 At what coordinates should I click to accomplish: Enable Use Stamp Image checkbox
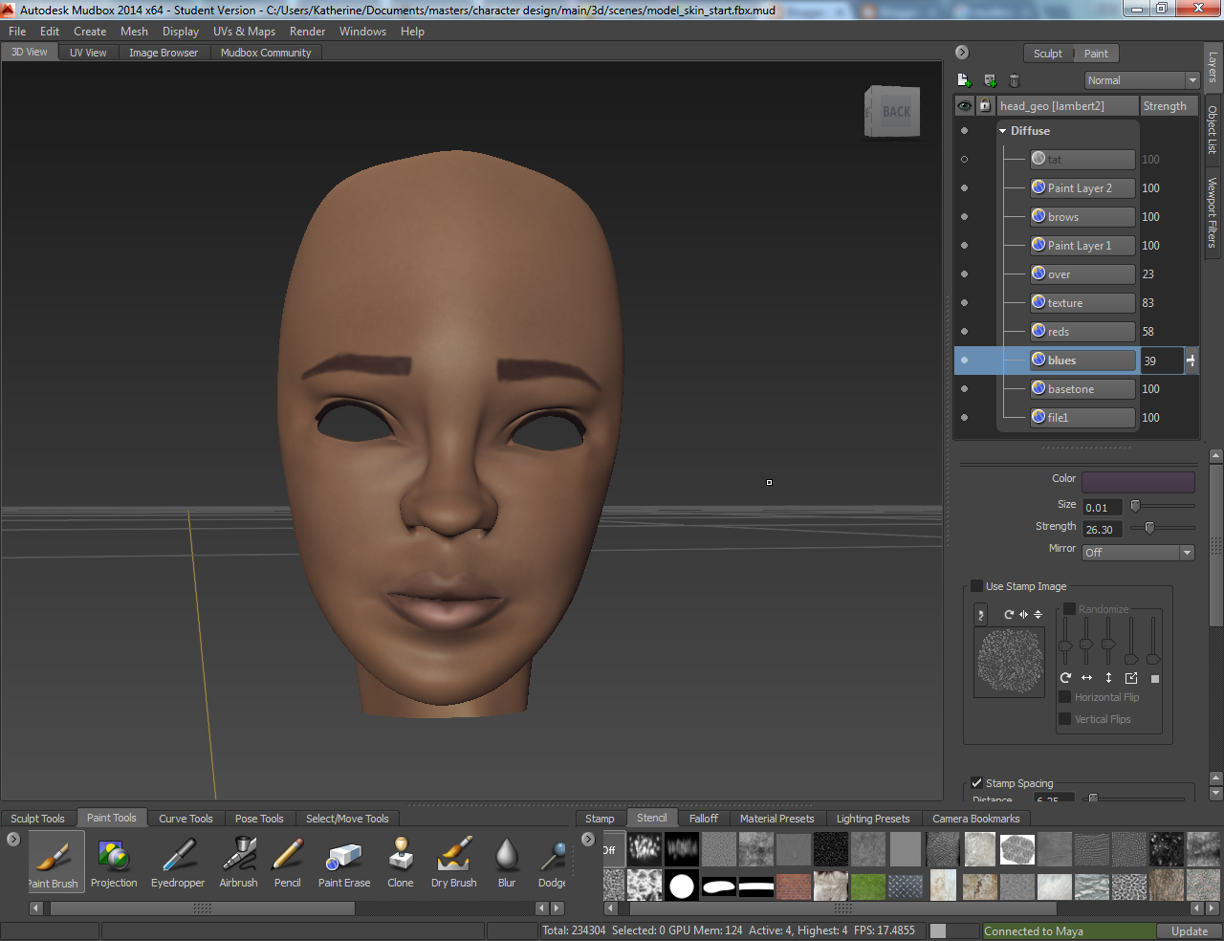coord(976,586)
